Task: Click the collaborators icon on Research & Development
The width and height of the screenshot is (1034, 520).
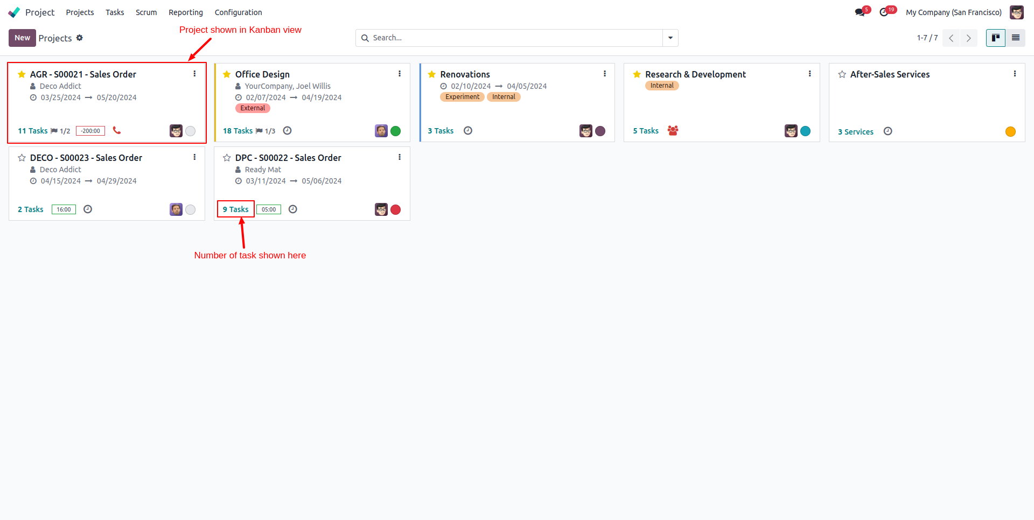Action: 673,131
